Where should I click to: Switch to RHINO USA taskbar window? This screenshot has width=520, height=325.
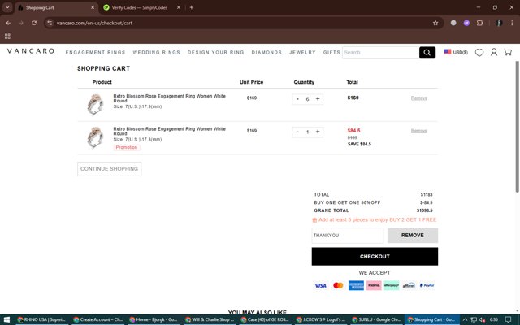click(x=41, y=319)
